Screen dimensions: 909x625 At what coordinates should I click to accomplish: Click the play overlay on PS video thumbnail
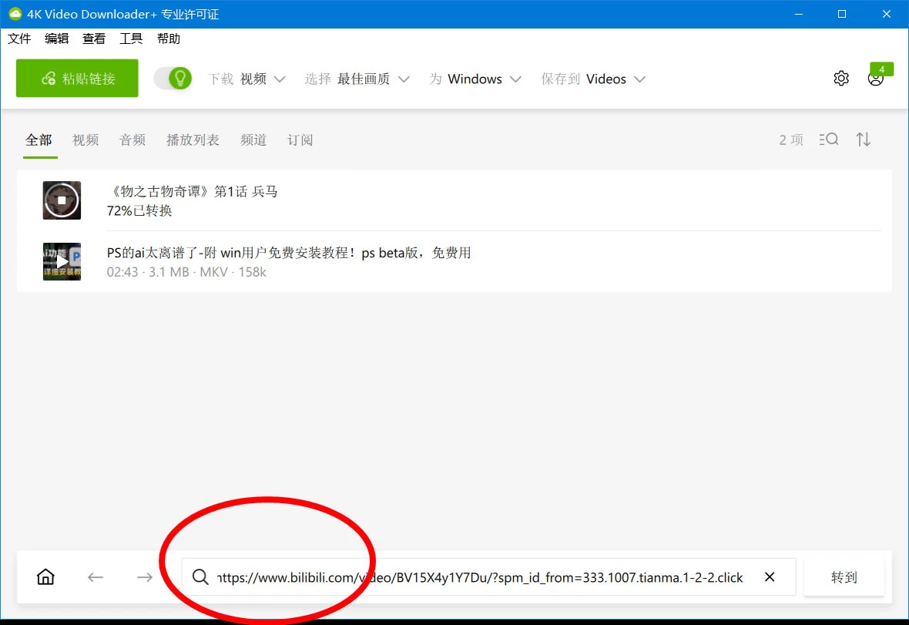62,260
